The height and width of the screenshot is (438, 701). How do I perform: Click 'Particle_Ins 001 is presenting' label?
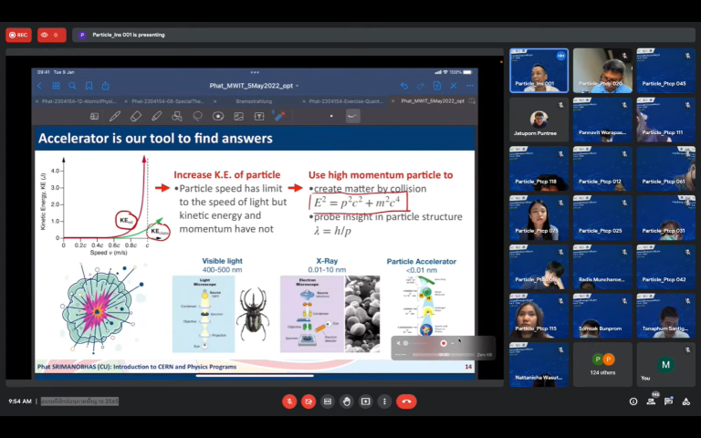129,35
